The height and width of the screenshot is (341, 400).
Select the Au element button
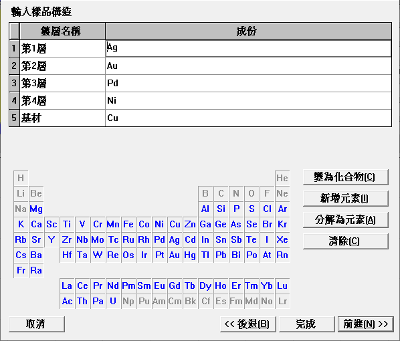(x=175, y=255)
